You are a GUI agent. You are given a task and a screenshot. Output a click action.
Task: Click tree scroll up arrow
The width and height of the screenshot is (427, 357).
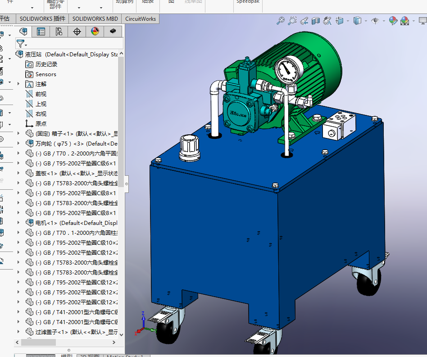(x=122, y=54)
